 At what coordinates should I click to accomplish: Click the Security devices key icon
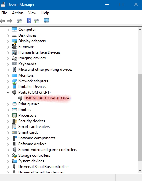(x=15, y=121)
